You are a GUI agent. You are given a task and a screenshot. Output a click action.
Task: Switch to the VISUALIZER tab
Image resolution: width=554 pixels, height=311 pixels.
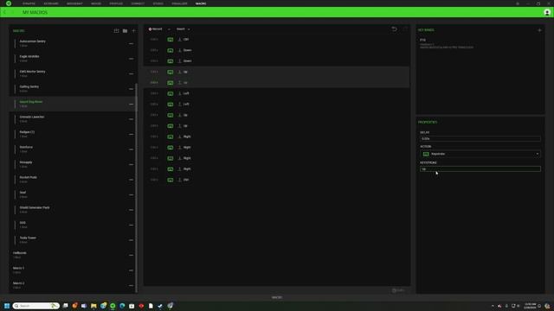[x=179, y=3]
